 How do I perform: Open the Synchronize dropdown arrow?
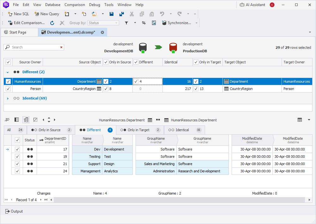(196, 22)
